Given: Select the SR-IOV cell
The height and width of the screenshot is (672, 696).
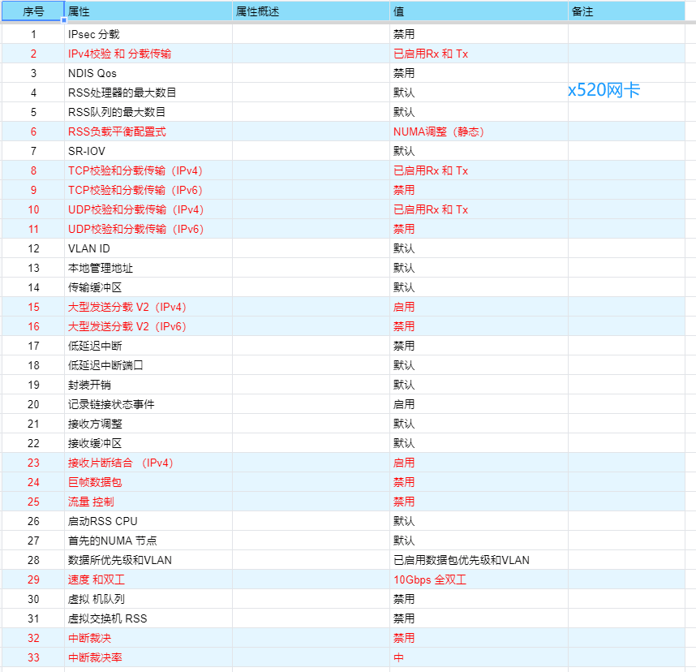Looking at the screenshot, I should pos(148,151).
